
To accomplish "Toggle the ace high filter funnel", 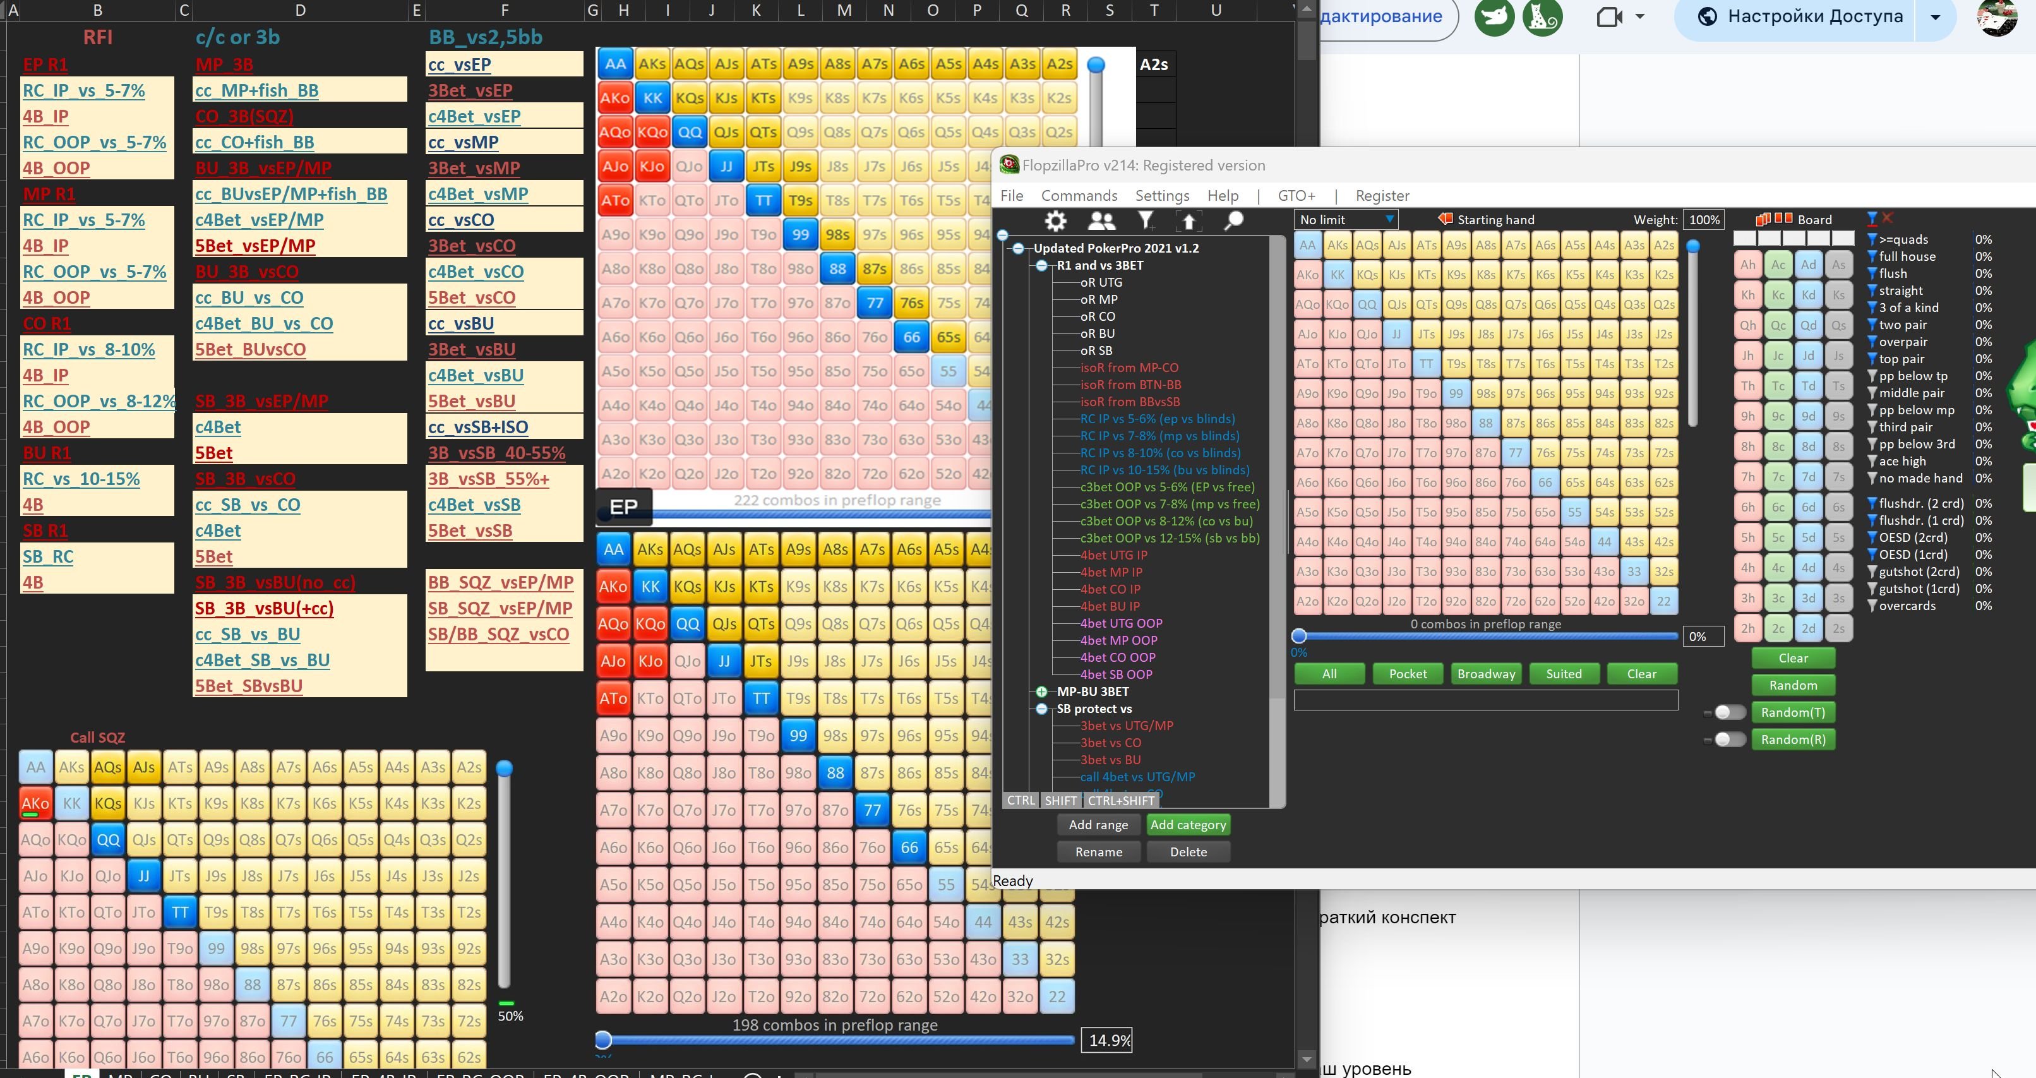I will click(1872, 461).
